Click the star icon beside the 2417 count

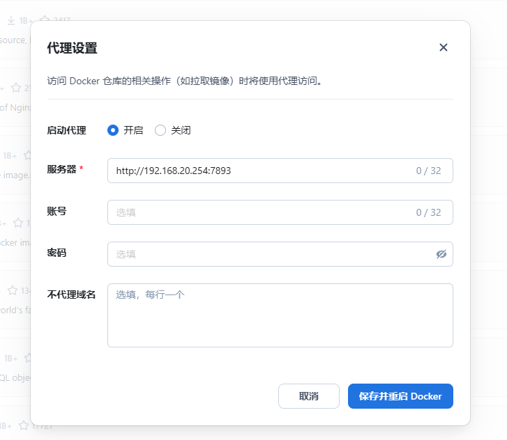[x=45, y=21]
